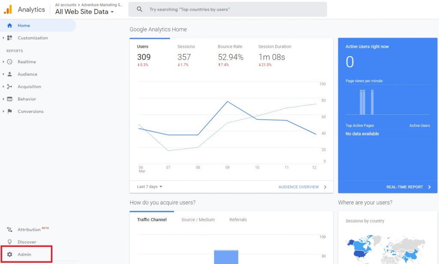Click the Session Duration value 1m 08s
The height and width of the screenshot is (264, 439).
coord(271,57)
